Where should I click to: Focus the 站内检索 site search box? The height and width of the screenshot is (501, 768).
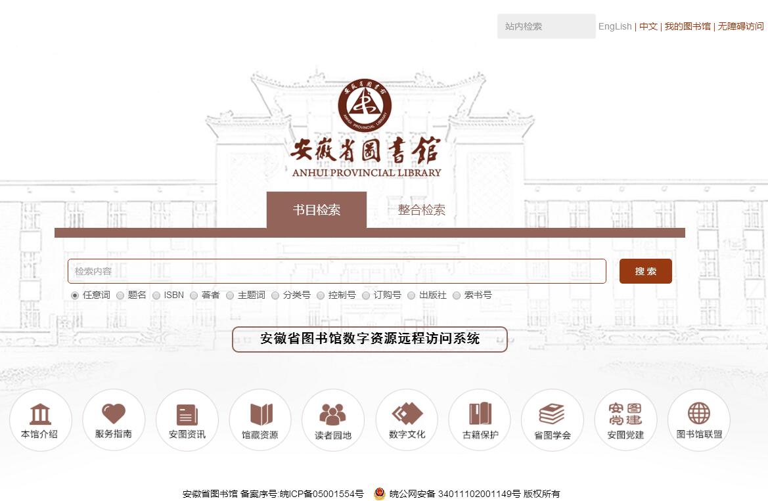547,26
